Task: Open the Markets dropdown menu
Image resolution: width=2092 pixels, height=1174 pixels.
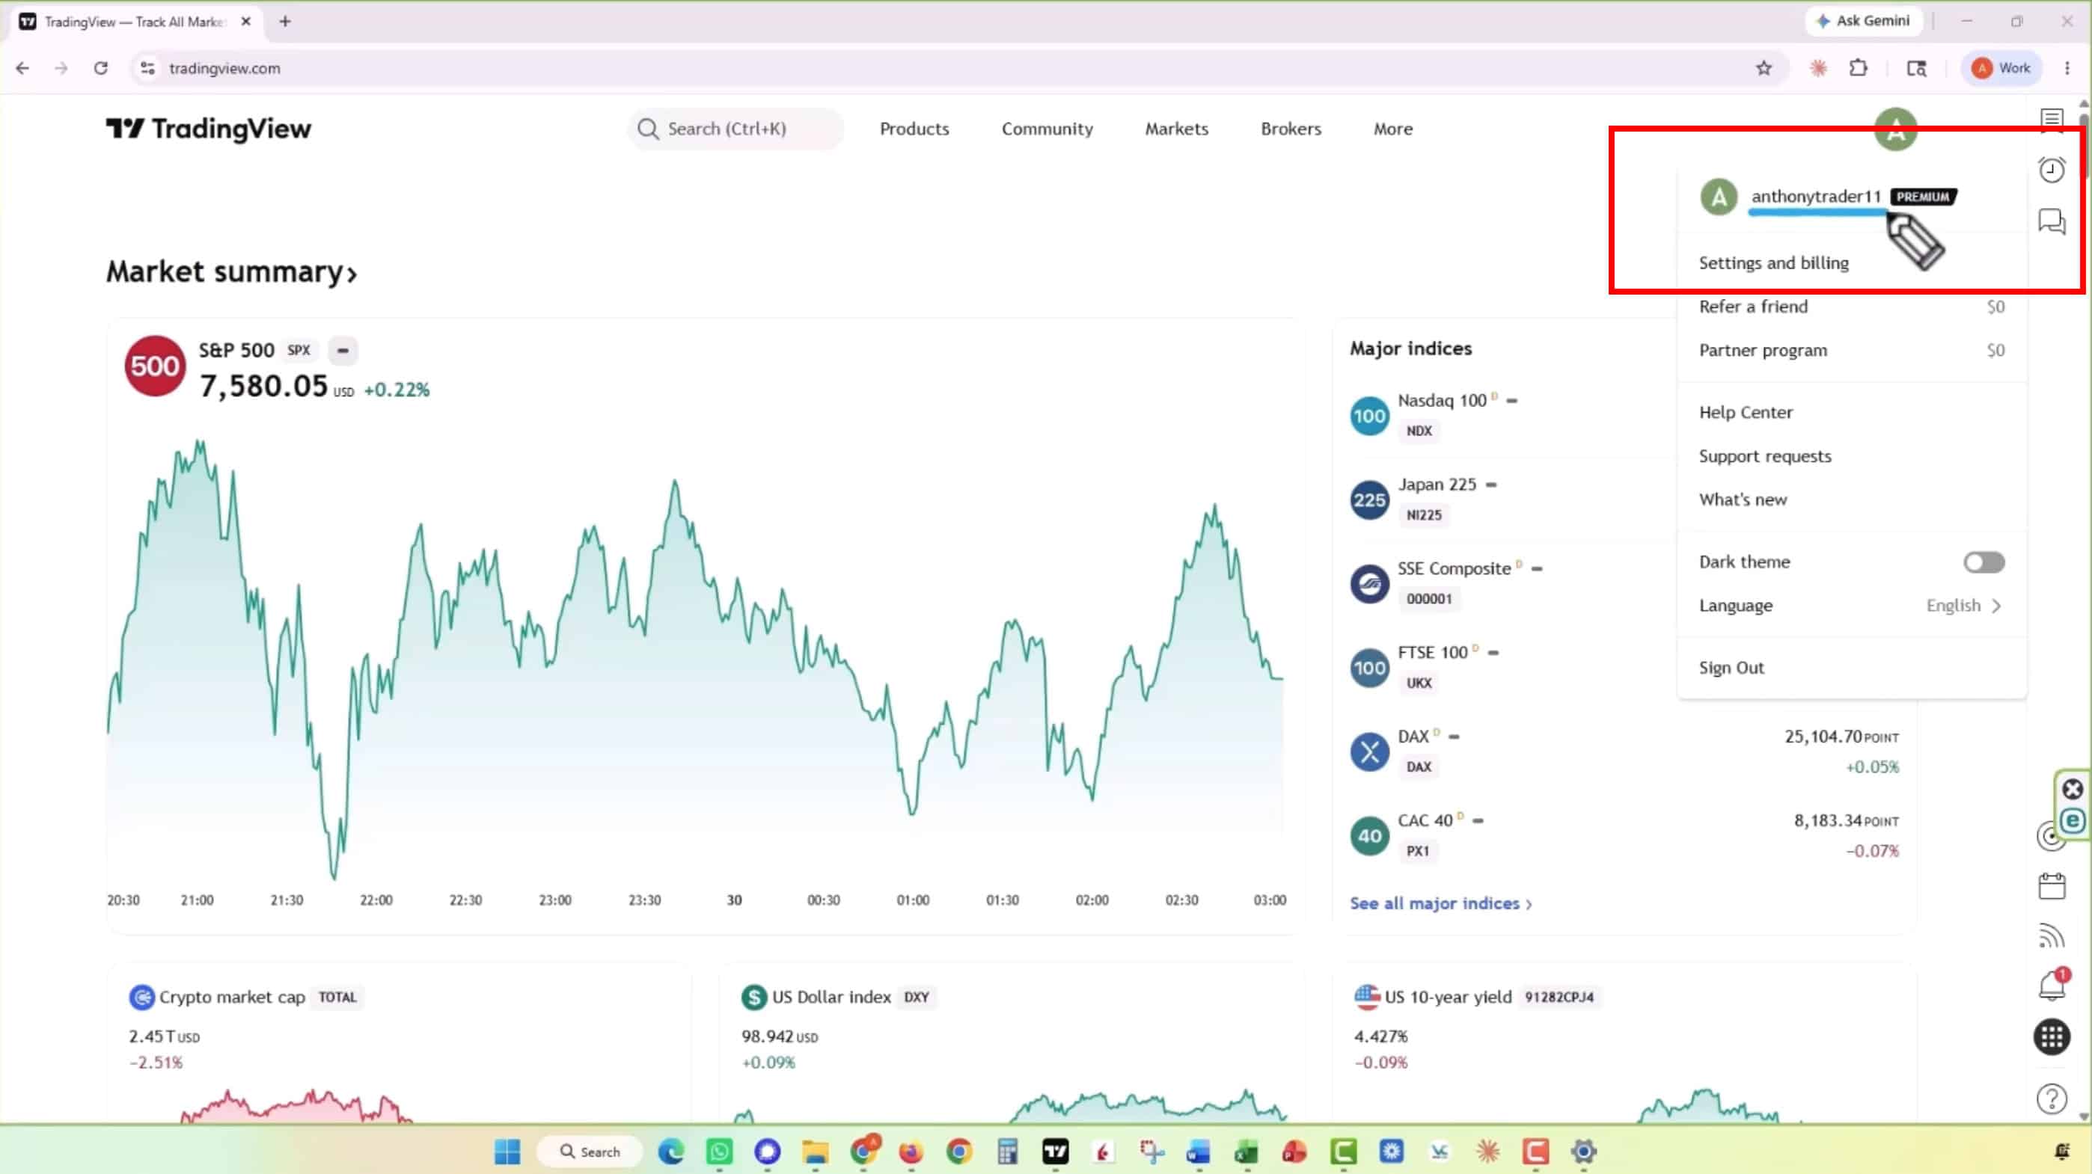Action: (1176, 129)
